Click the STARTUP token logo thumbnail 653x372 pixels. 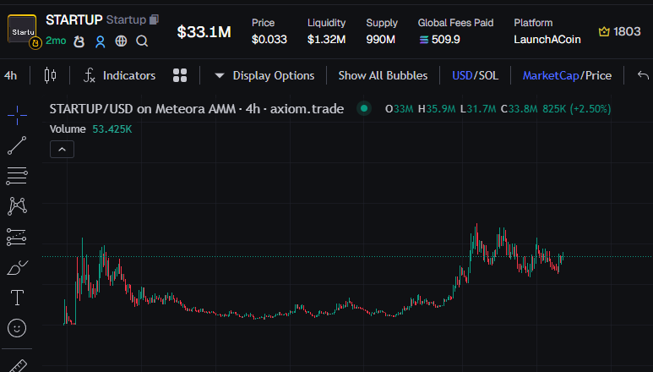click(22, 29)
